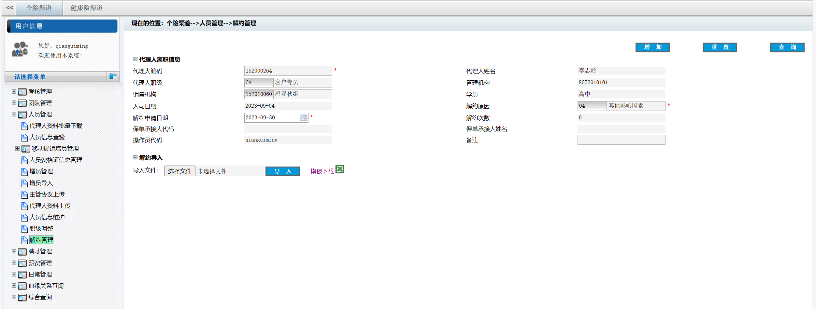The width and height of the screenshot is (816, 309).
Task: Focus the 代理人编码 input field
Action: [x=288, y=71]
